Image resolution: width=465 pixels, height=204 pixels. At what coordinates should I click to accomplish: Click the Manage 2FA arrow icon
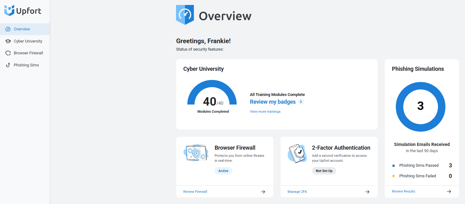[x=367, y=192]
